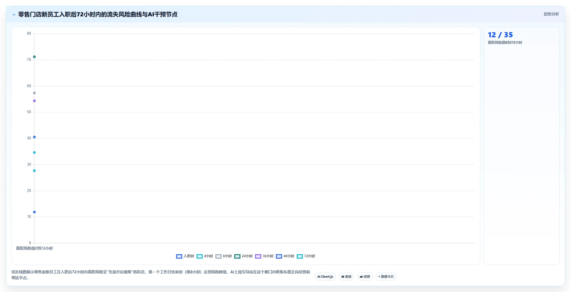
Task: Click the 12 / 35 stat value
Action: 500,35
